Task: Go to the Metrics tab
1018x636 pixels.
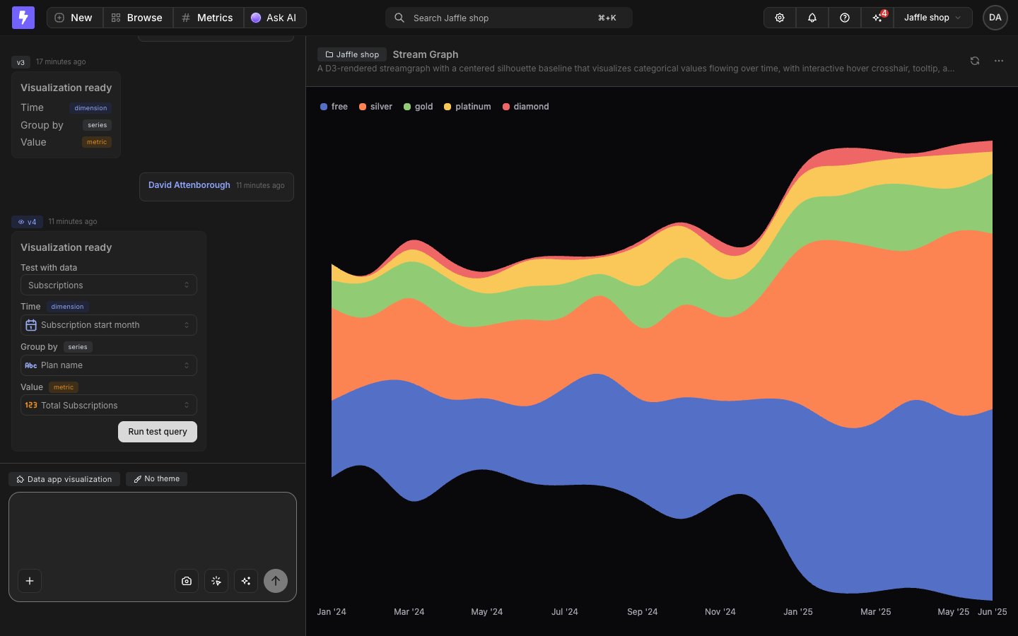Action: [x=208, y=18]
